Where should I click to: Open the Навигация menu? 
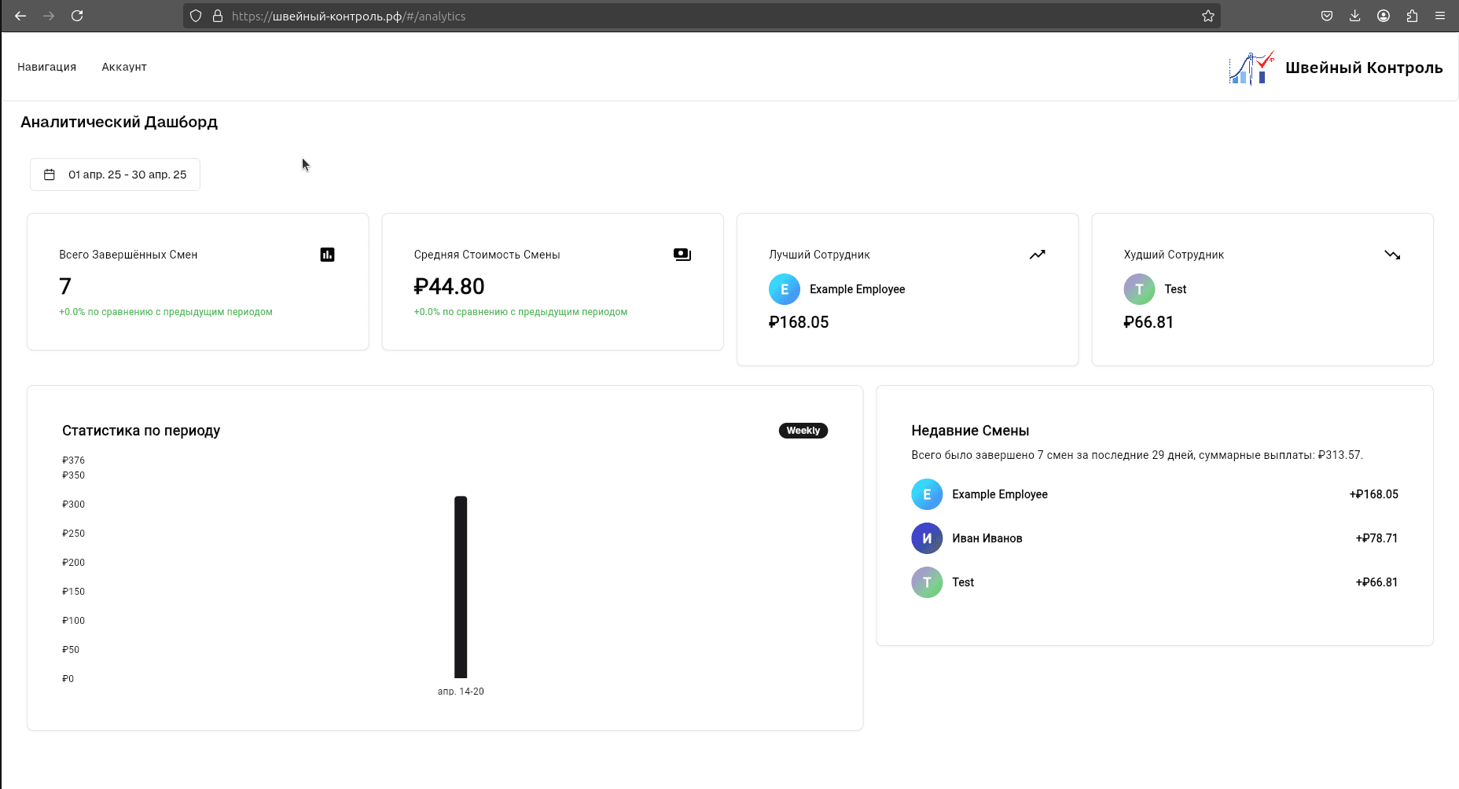pyautogui.click(x=47, y=67)
